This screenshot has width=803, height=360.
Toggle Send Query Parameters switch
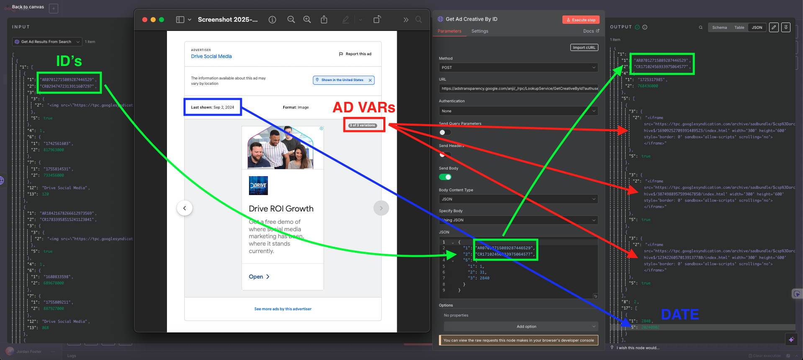coord(445,132)
